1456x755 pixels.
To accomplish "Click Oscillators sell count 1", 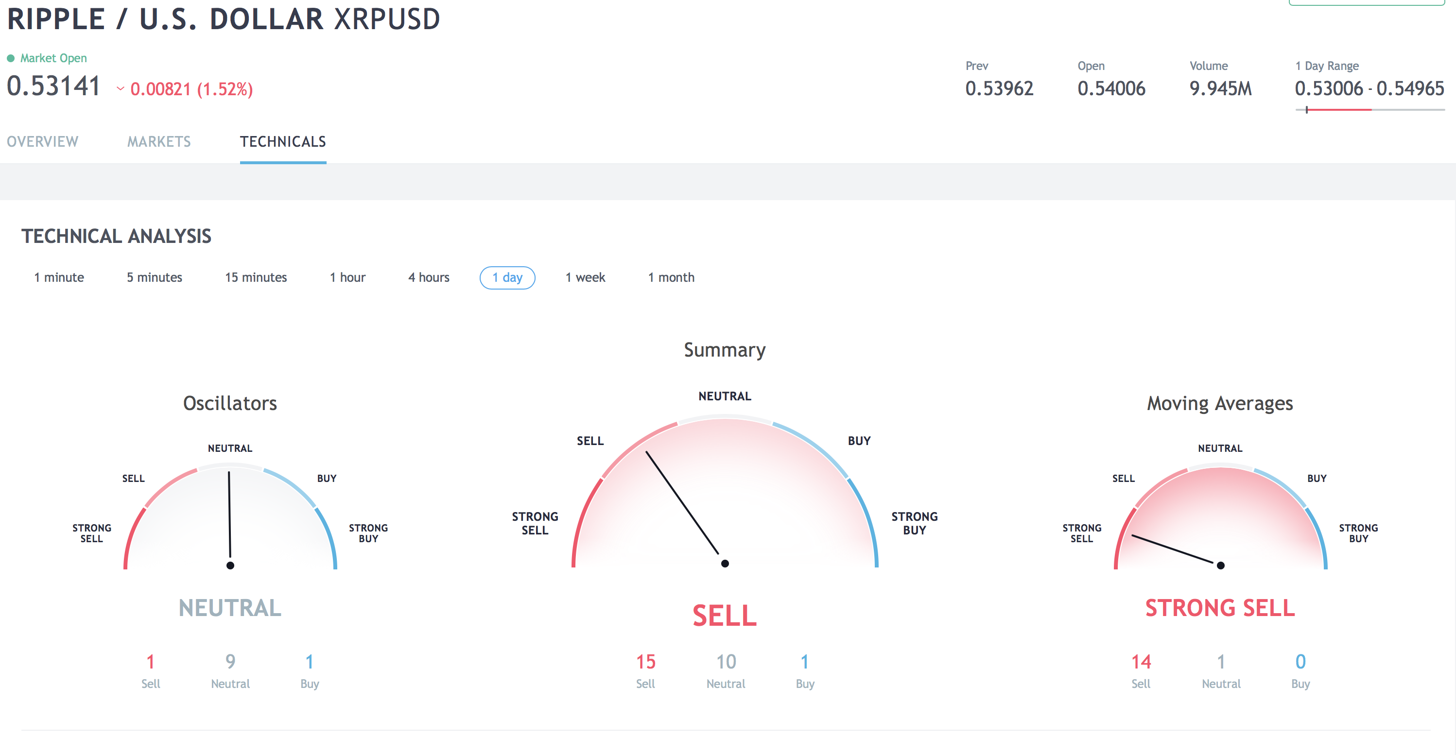I will (x=150, y=662).
